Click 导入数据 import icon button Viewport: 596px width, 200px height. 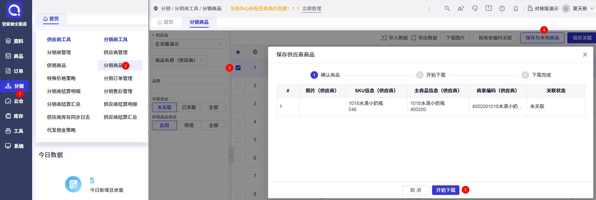point(394,38)
